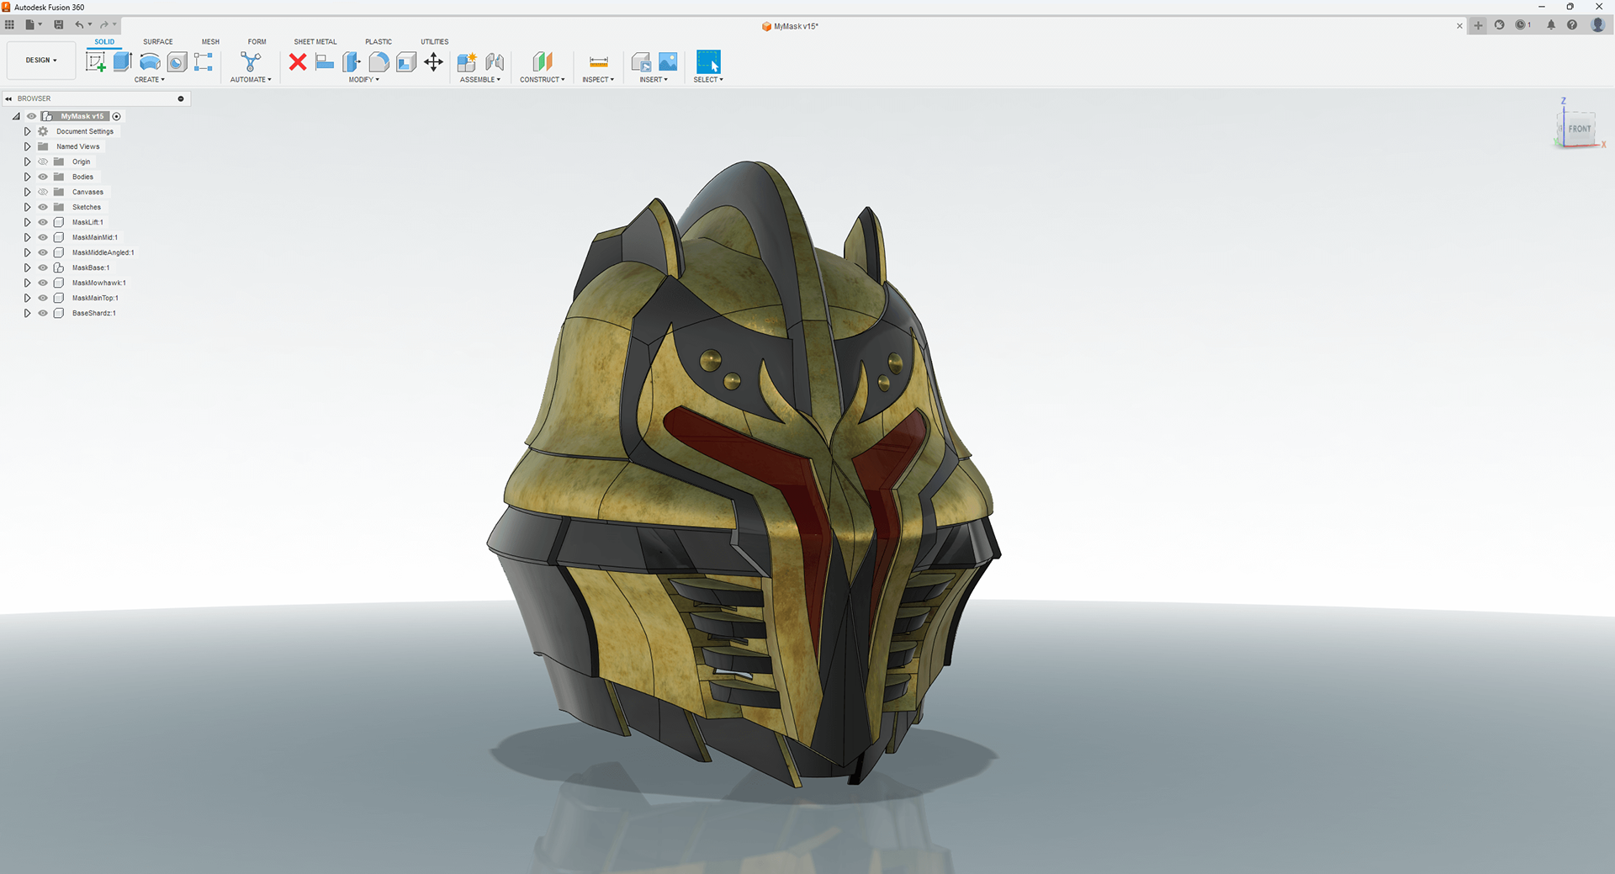Click the Extensions icon in title bar
Viewport: 1615px width, 874px height.
pos(1500,25)
